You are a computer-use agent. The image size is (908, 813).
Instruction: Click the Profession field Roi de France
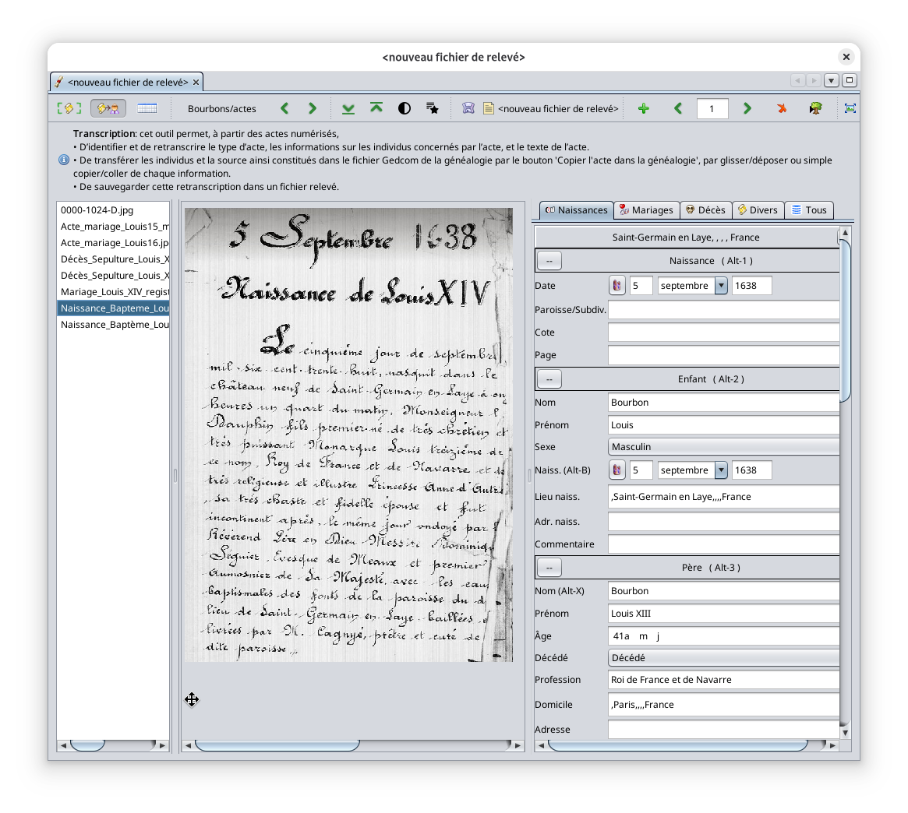(723, 680)
